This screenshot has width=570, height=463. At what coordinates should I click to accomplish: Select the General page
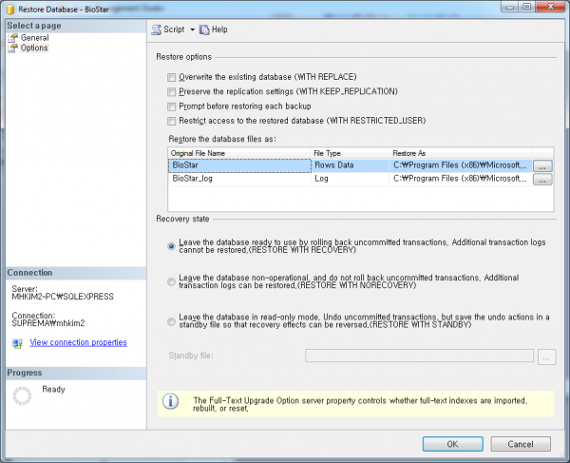(x=34, y=38)
